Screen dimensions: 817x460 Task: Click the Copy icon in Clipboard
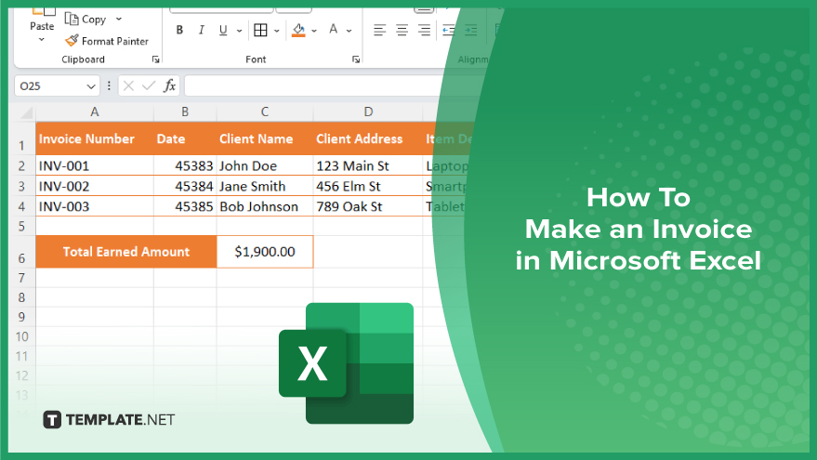[72, 20]
